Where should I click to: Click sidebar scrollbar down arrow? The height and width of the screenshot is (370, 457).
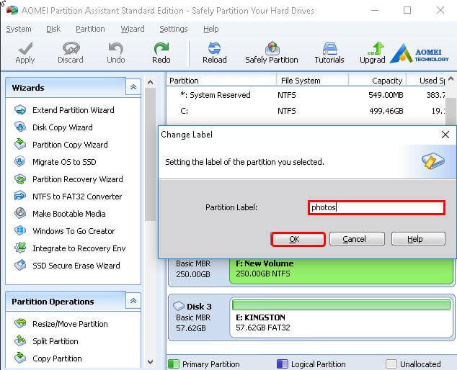[150, 362]
